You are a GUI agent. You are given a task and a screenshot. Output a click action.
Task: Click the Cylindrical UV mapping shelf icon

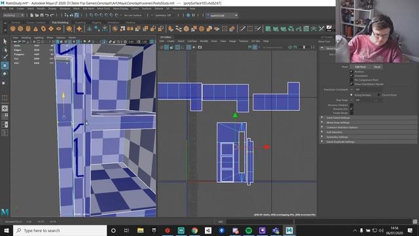(276, 29)
